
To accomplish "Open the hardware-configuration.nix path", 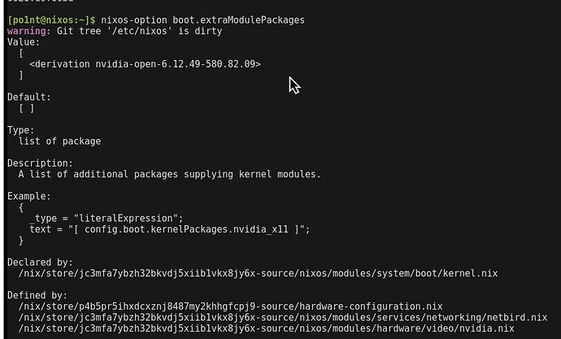I will (x=230, y=306).
